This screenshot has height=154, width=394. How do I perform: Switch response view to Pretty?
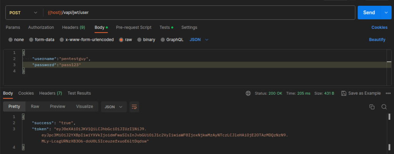14,107
